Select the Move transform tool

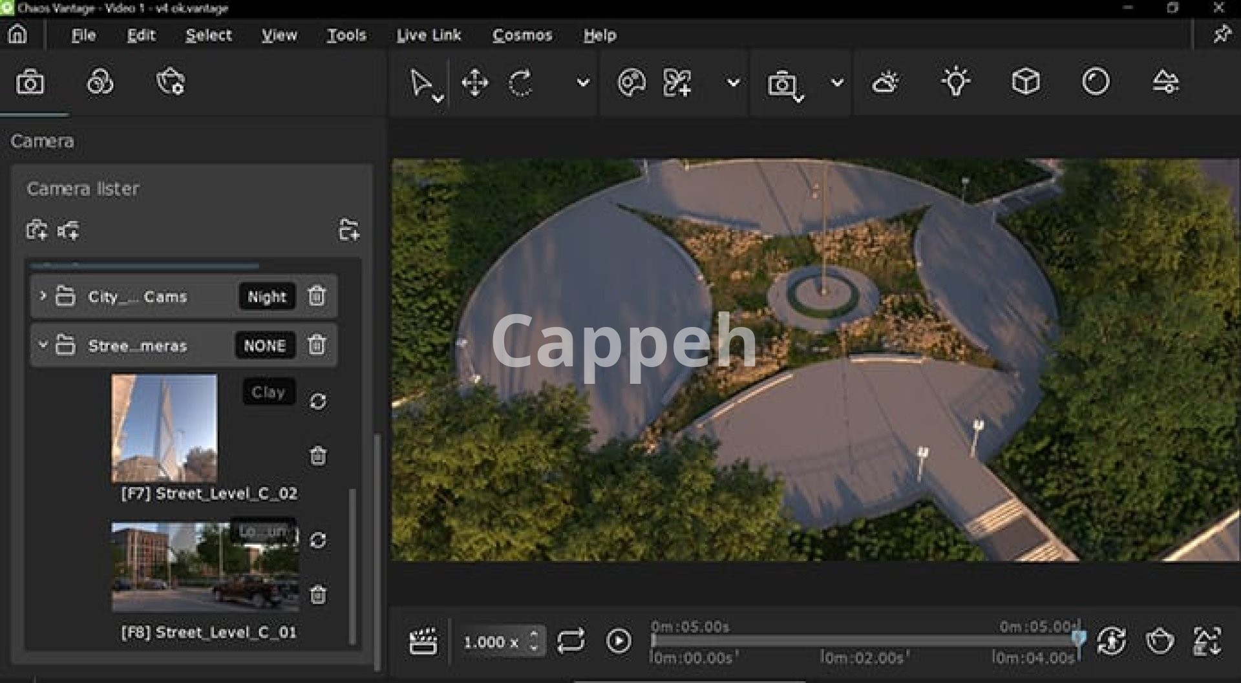coord(474,83)
